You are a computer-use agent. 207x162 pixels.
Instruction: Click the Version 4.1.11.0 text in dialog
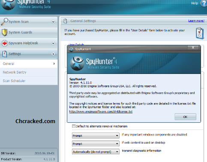(81, 82)
